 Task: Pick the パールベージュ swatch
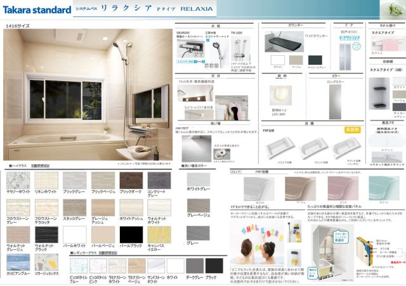103,235
